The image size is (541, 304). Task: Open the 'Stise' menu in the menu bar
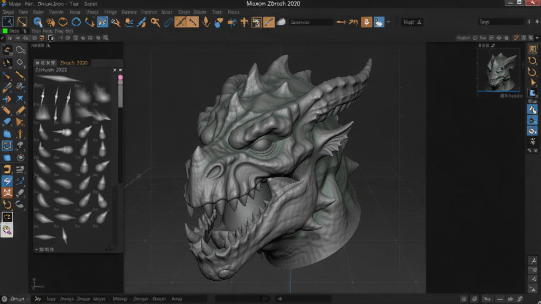[166, 12]
